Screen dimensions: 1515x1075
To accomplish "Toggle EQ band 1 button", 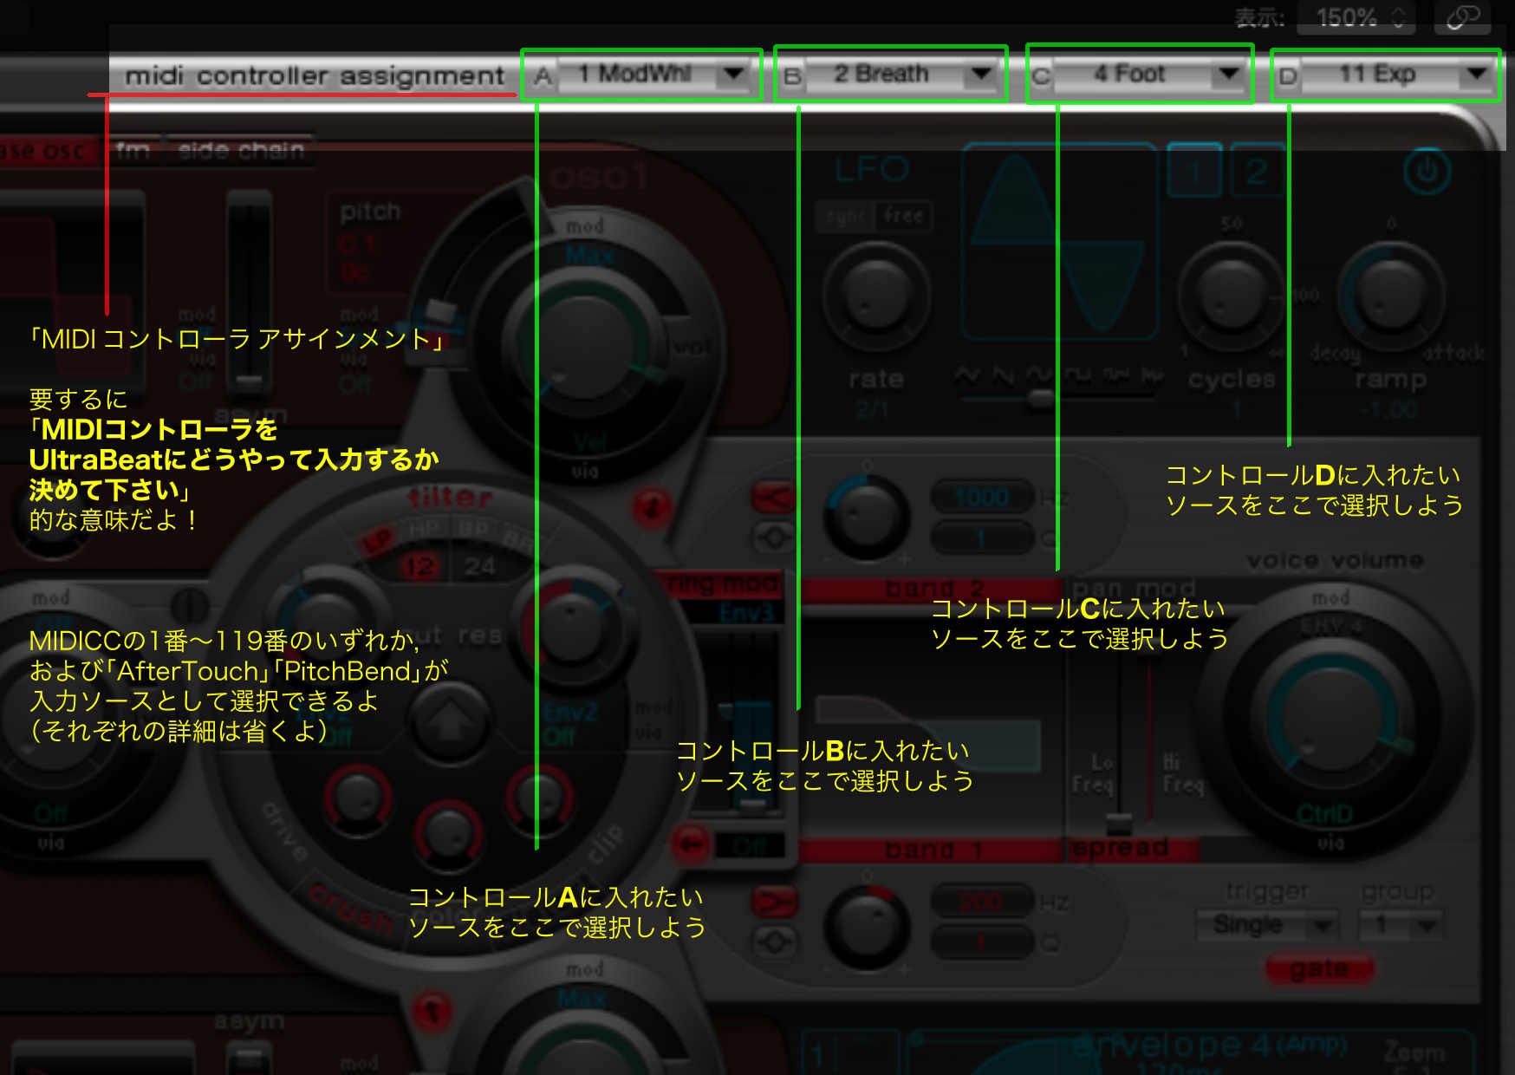I will pyautogui.click(x=931, y=850).
